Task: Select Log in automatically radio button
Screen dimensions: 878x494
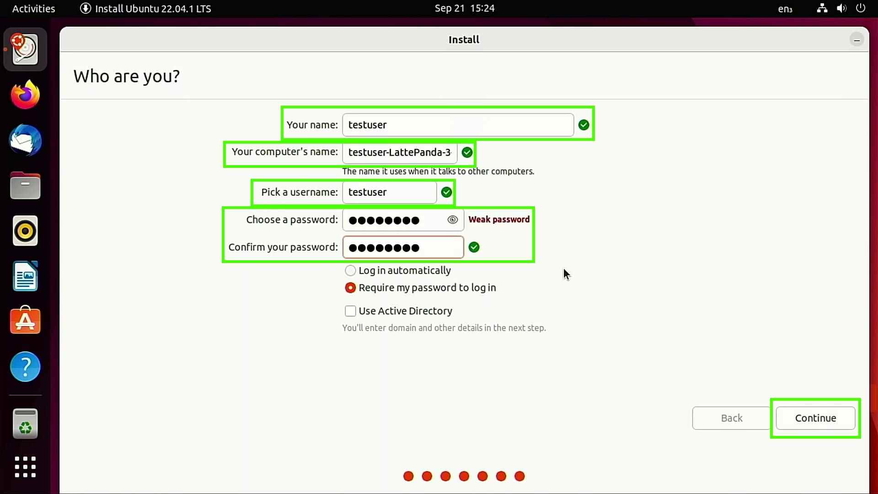Action: [350, 270]
